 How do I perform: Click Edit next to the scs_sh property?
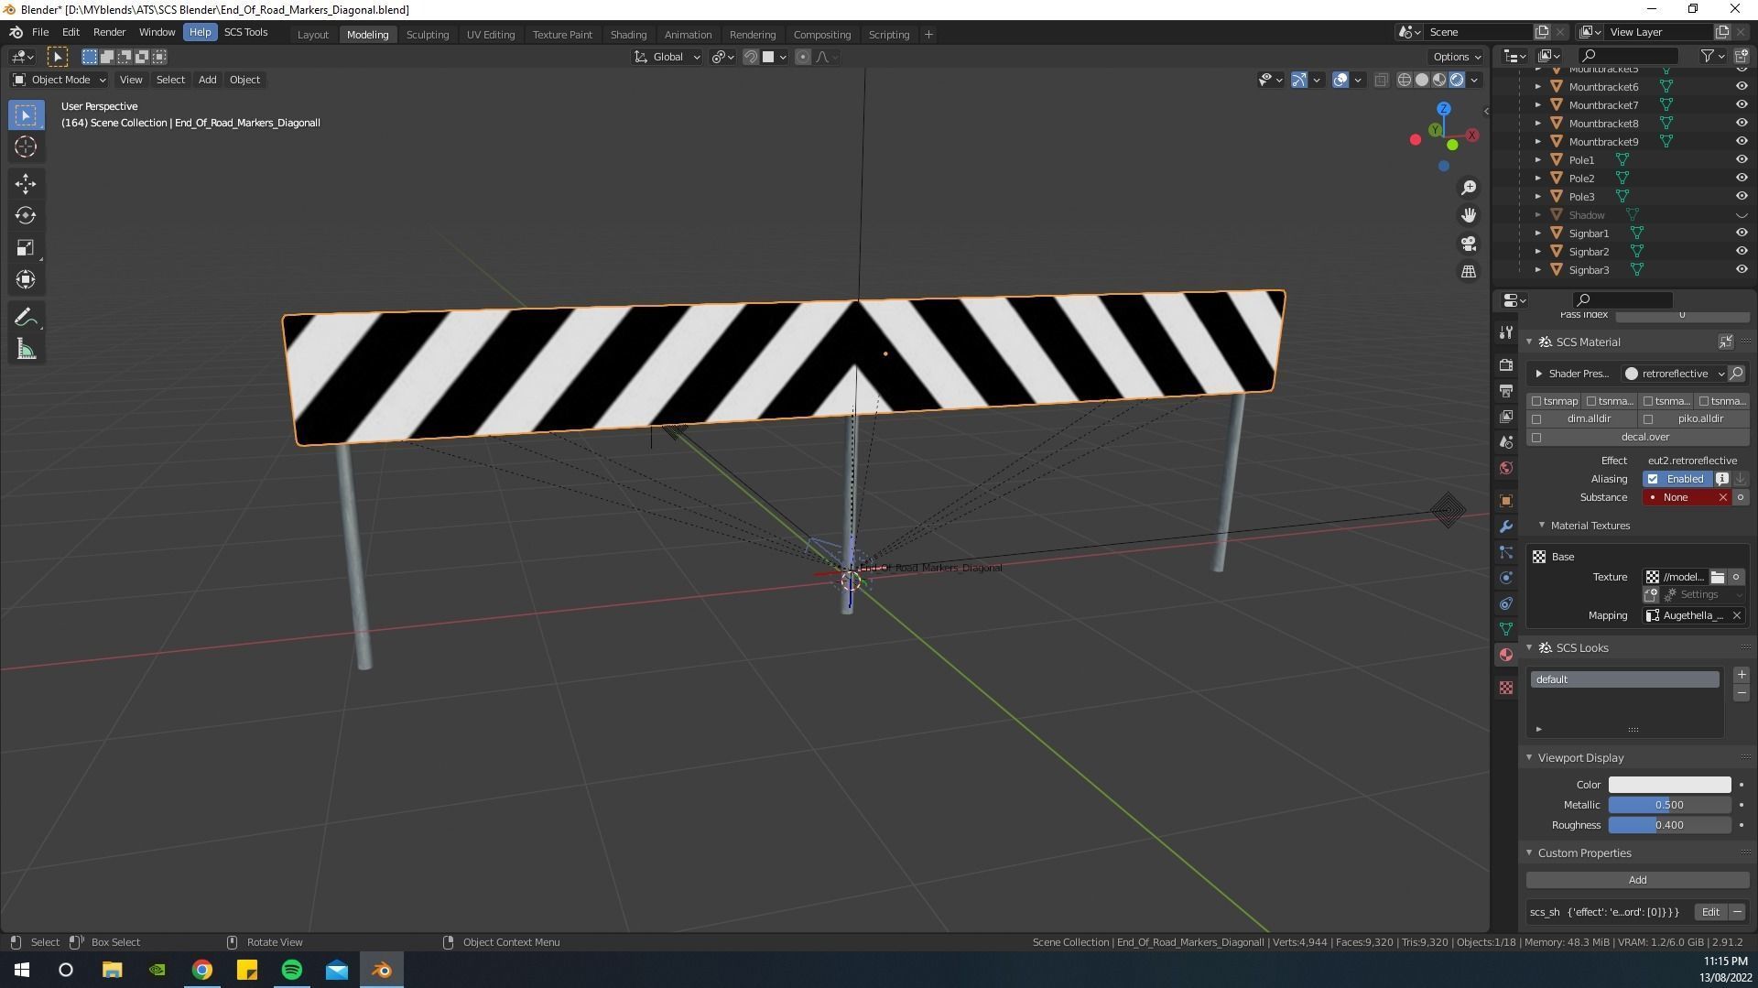[1710, 912]
